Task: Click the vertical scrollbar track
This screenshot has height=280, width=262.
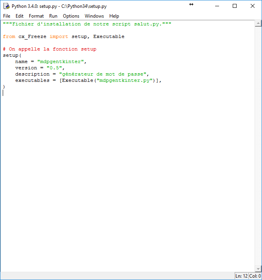Action: click(x=258, y=145)
